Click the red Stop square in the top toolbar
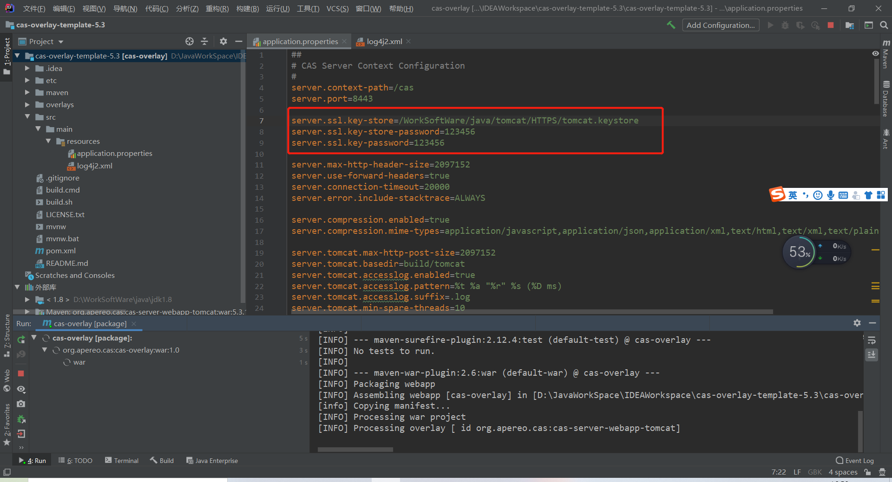 click(831, 25)
